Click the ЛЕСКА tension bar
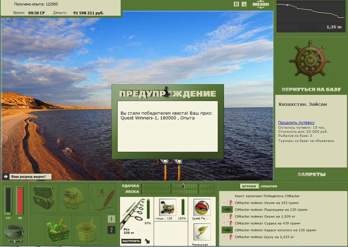 (x=178, y=192)
